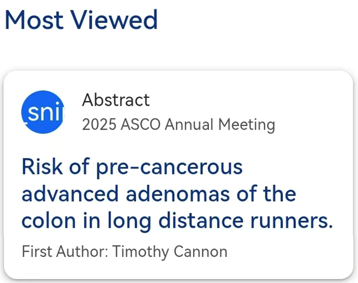Click the author name Timothy Cannon
This screenshot has width=358, height=283.
coord(170,252)
